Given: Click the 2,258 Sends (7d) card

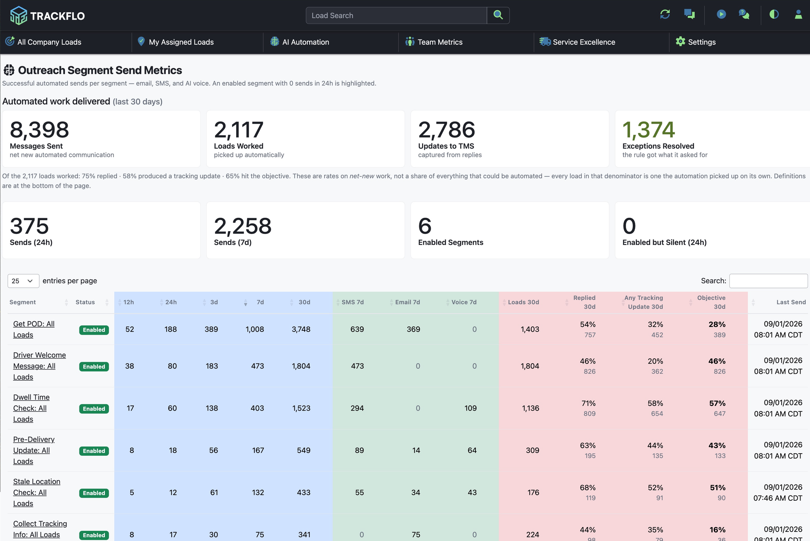Looking at the screenshot, I should [305, 230].
